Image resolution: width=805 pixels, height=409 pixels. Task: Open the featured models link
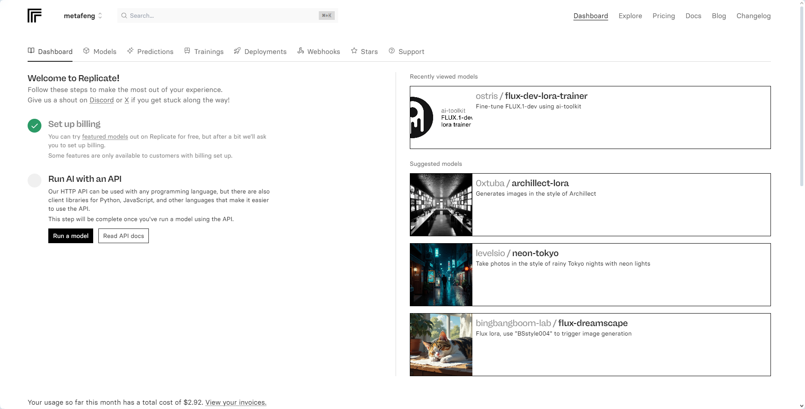(105, 136)
